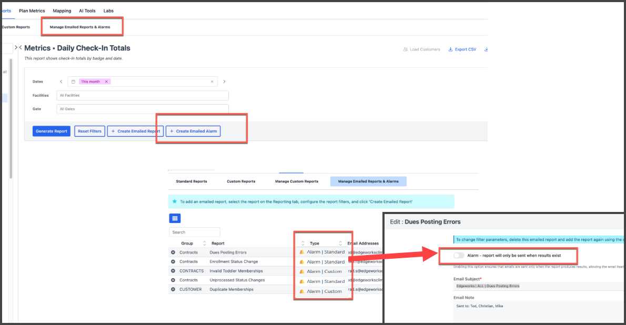This screenshot has height=325, width=626.
Task: Click the back chevron beside Metrics title
Action: click(x=21, y=48)
